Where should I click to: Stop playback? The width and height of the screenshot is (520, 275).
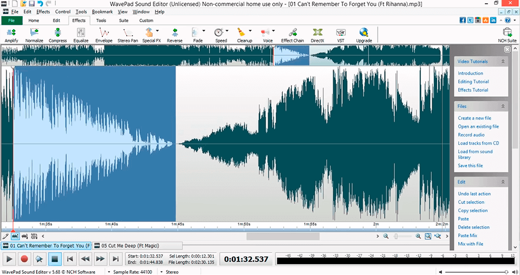[x=55, y=259]
